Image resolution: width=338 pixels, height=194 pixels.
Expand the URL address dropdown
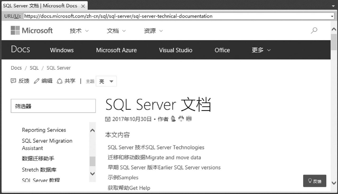pos(332,16)
